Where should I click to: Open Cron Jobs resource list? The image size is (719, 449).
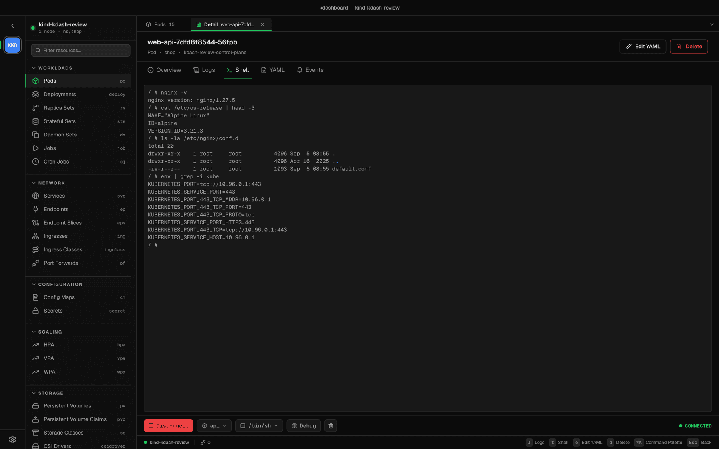[78, 162]
